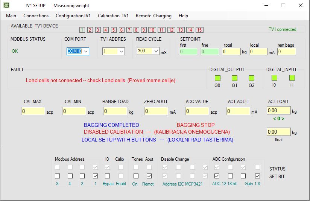This screenshot has height=201, width=310.
Task: Click the DISABLED CALIBRATION status text
Action: pos(157,132)
